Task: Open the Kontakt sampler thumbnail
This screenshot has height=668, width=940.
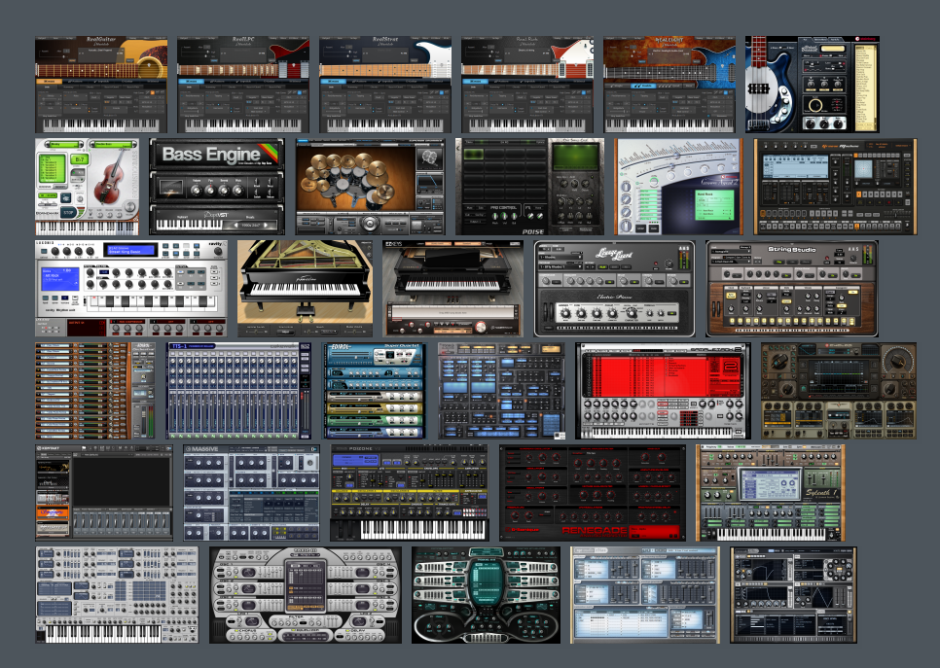Action: click(x=104, y=493)
